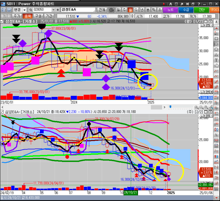Zoom in the chart with magnifier plus

197,107
